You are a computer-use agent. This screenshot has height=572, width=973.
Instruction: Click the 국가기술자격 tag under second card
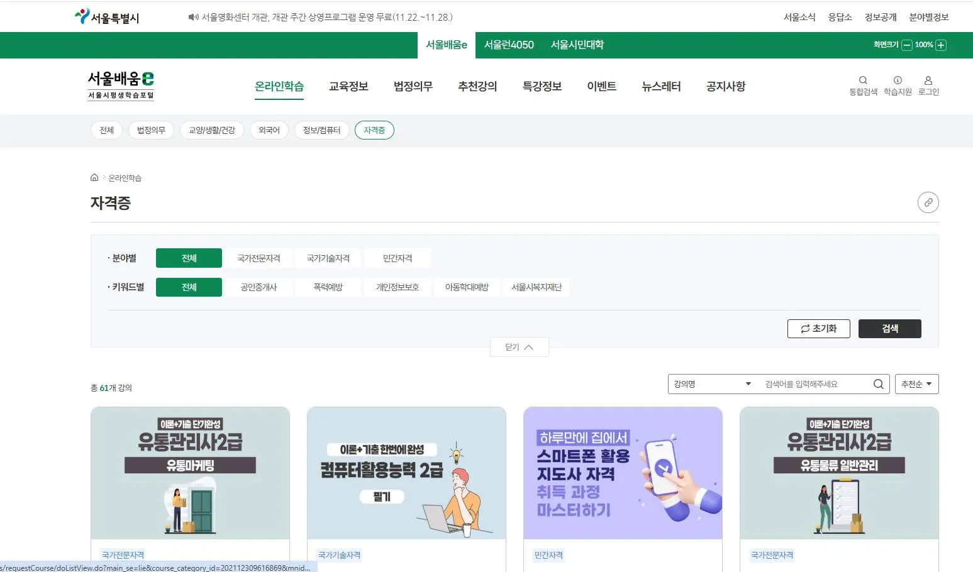[x=340, y=555]
